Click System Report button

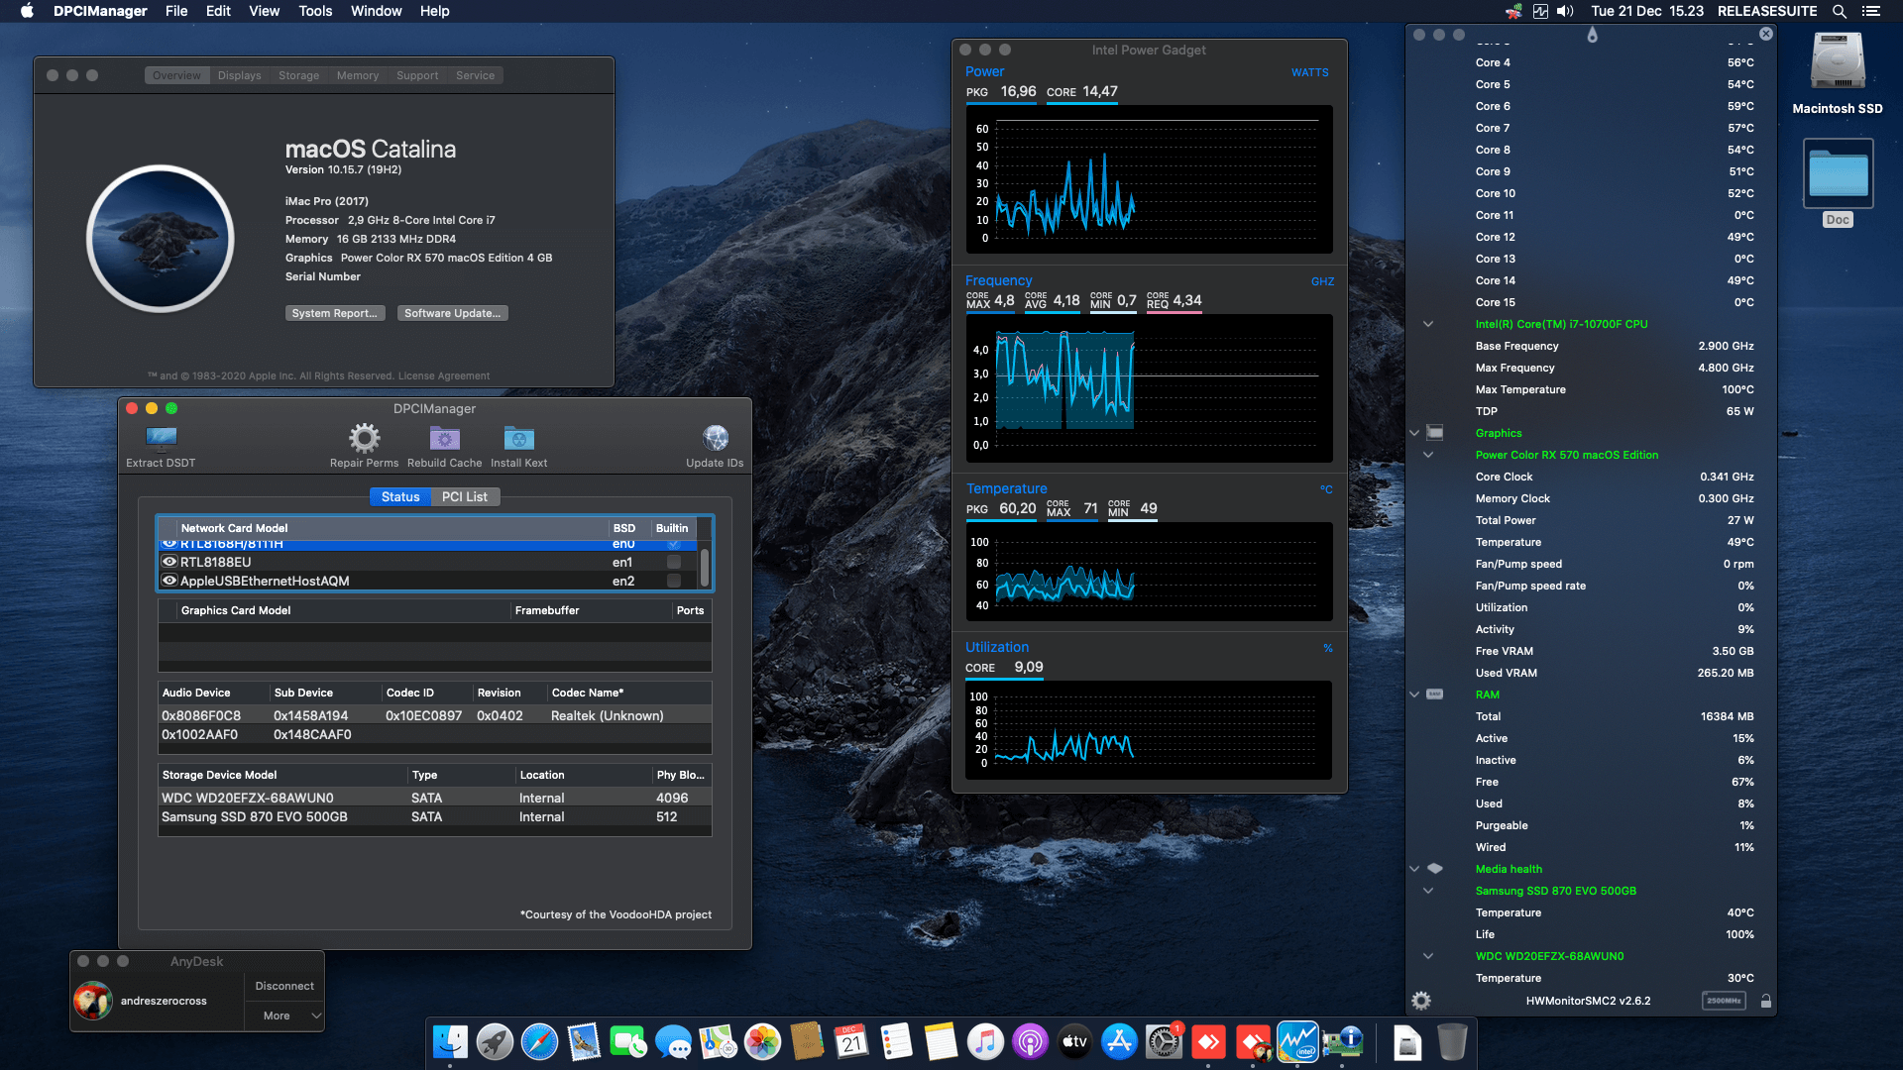pos(335,313)
